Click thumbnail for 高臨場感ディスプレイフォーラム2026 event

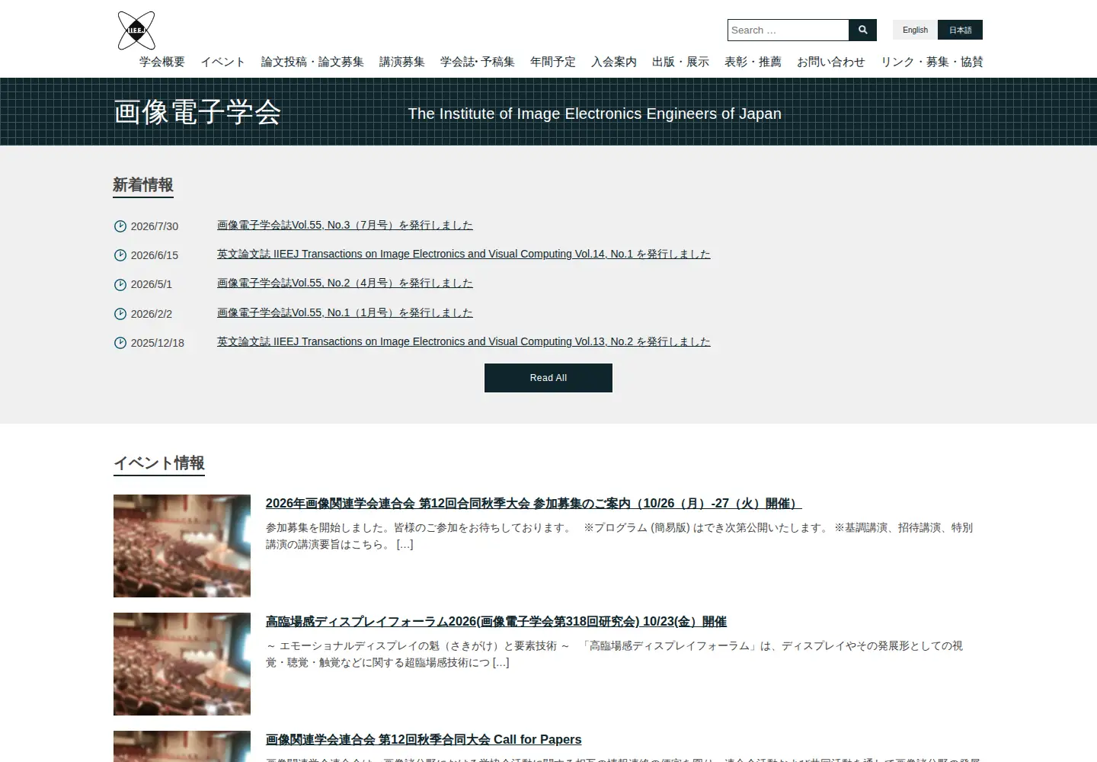pyautogui.click(x=182, y=664)
